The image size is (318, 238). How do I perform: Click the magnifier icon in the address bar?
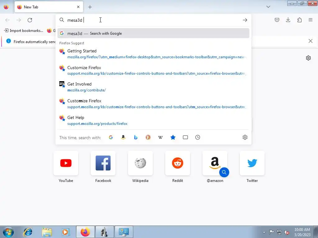[62, 20]
